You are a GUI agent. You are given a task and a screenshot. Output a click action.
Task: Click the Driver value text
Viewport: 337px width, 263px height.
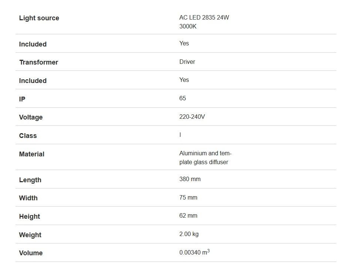coord(187,62)
